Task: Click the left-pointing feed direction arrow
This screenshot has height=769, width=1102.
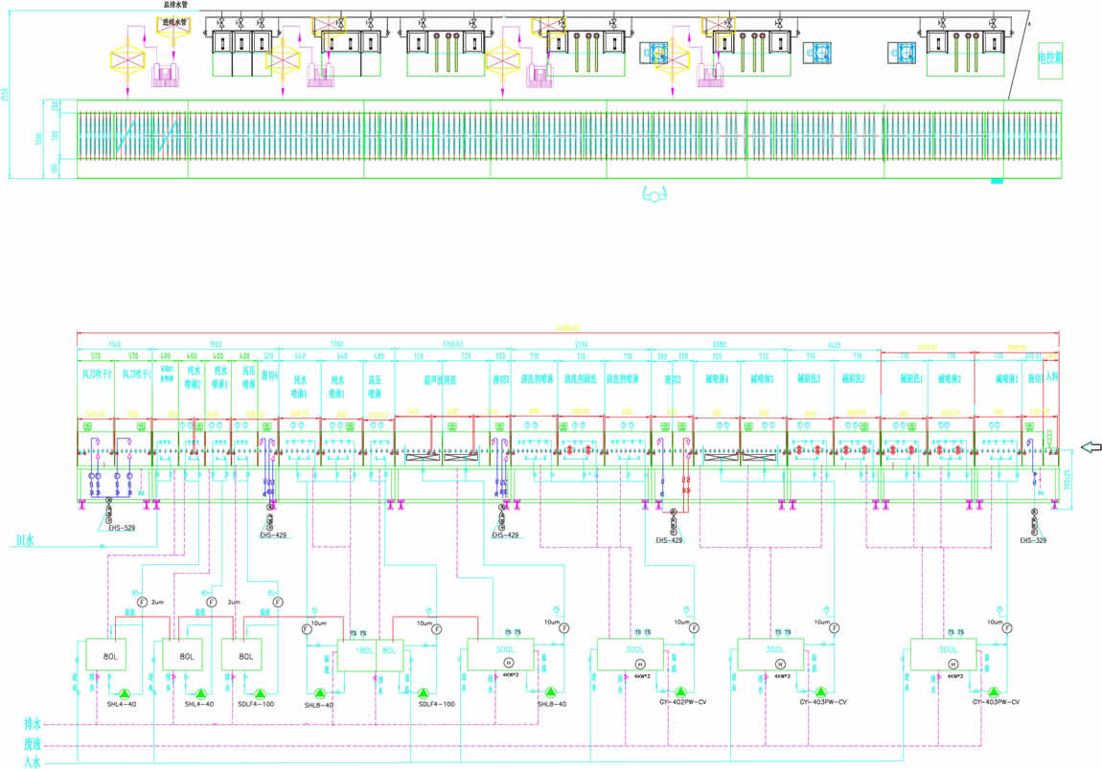Action: pyautogui.click(x=1090, y=446)
